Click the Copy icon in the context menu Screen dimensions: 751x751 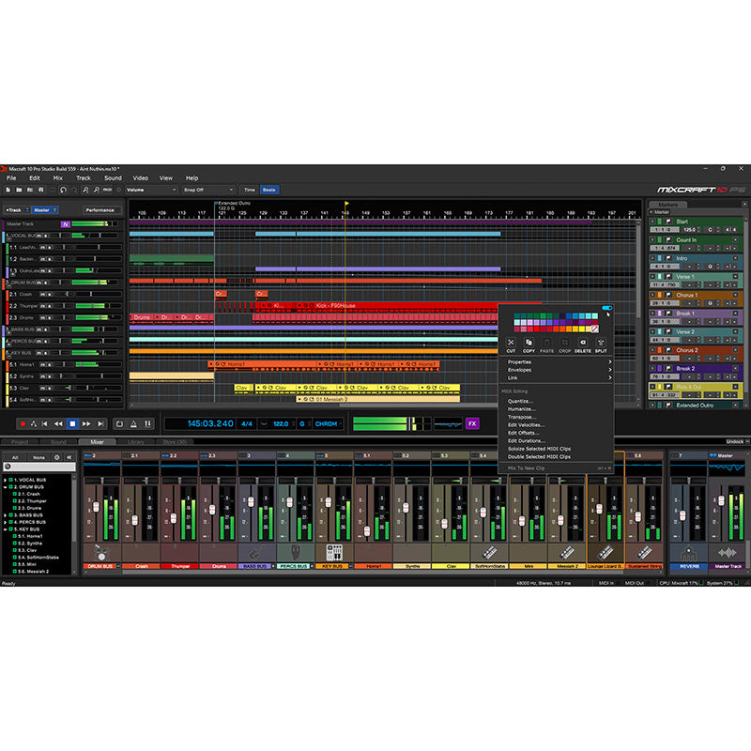click(529, 343)
